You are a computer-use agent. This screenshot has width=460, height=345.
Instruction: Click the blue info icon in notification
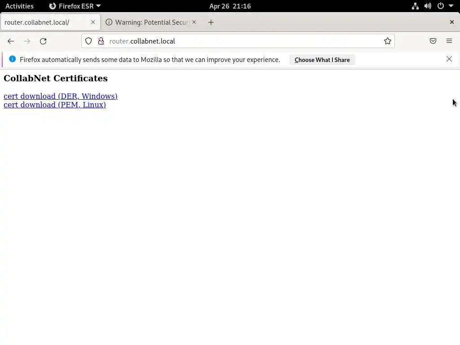(x=12, y=59)
